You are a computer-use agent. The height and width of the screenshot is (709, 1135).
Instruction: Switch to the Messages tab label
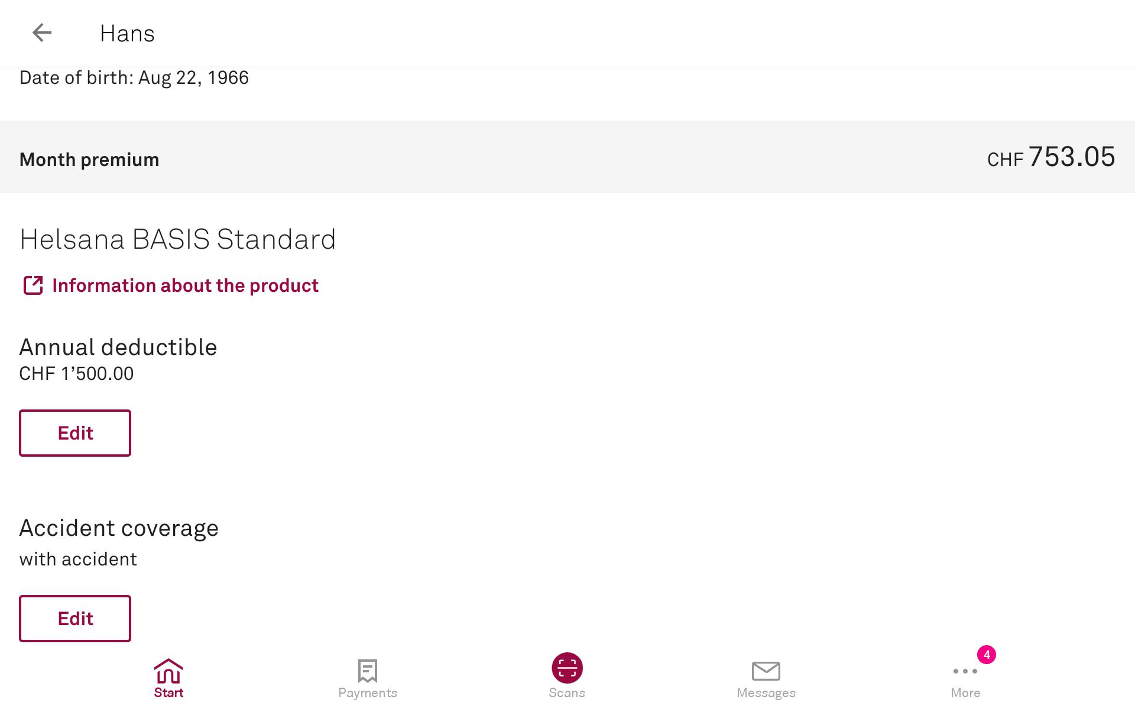(x=766, y=693)
